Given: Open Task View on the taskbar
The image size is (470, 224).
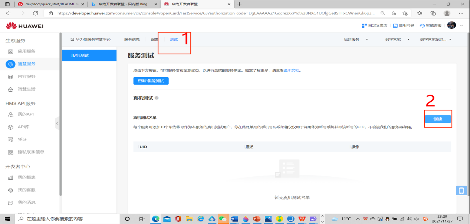Looking at the screenshot, I should (142, 219).
